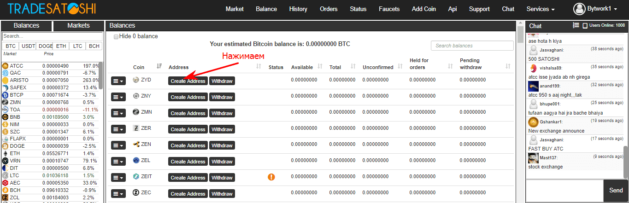Click the ATCC market icon
Viewport: 629px width, 203px height.
click(6, 66)
